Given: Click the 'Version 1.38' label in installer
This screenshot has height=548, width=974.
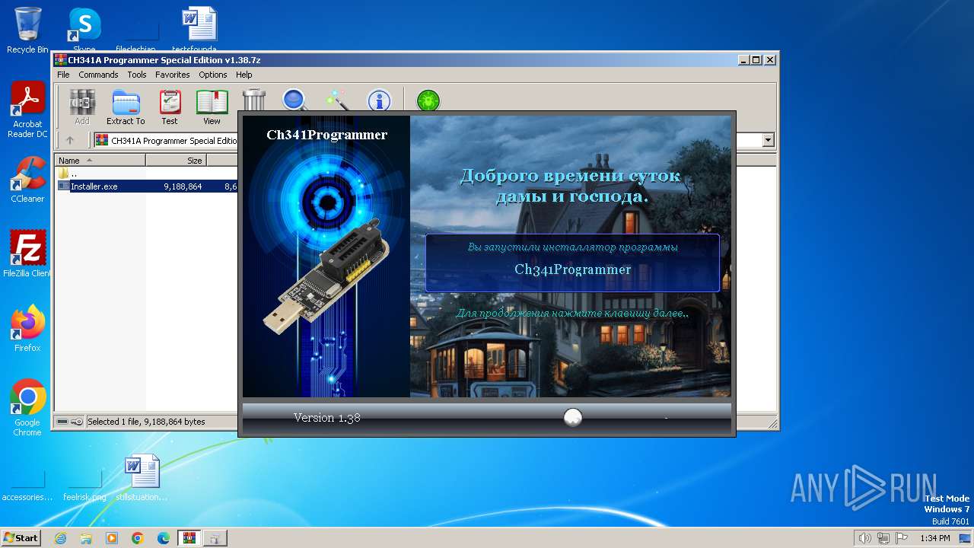Looking at the screenshot, I should (327, 418).
